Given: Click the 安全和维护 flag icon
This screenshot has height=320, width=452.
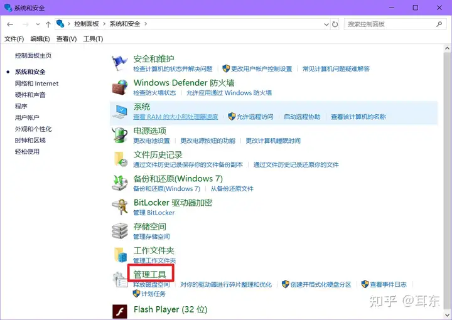Looking at the screenshot, I should tap(119, 63).
